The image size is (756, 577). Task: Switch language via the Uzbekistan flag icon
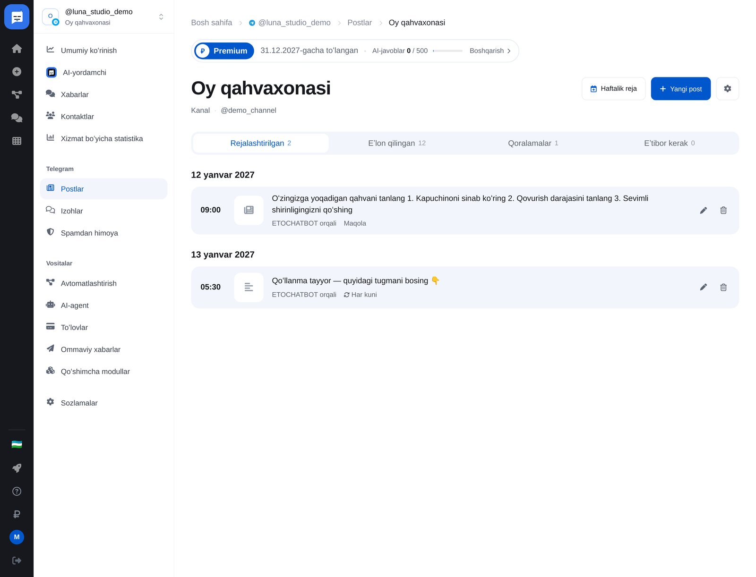click(x=17, y=444)
